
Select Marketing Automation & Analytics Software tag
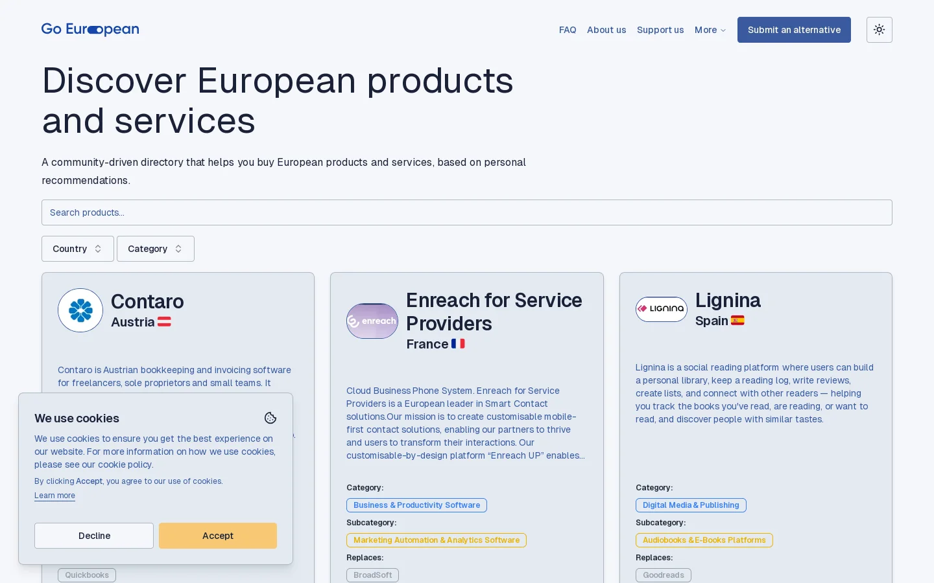tap(437, 540)
